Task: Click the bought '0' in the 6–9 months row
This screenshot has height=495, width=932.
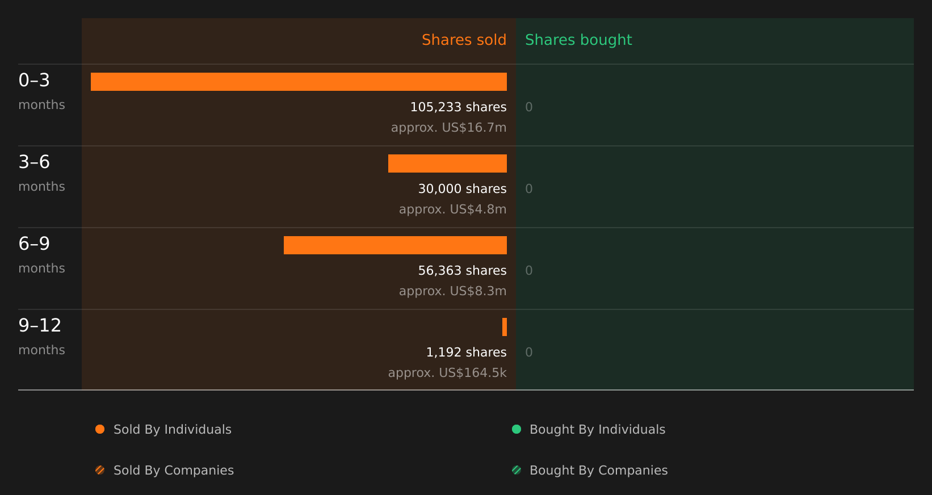Action: click(x=529, y=271)
